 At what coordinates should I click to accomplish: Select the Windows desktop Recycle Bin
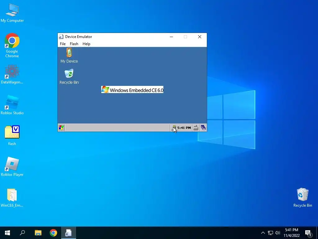click(x=302, y=198)
